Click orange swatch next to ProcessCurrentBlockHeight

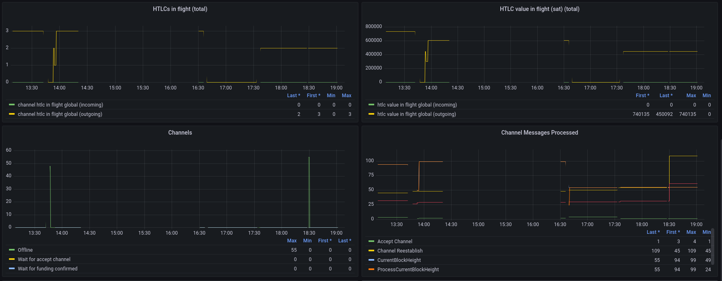(x=371, y=270)
